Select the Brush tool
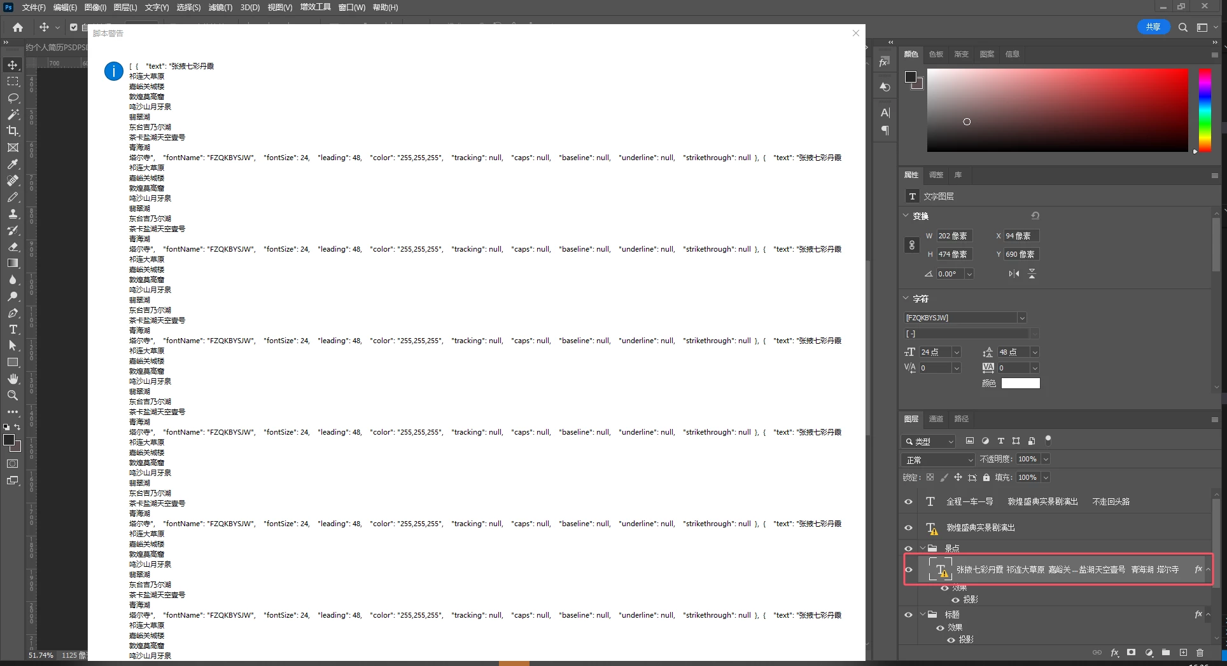The height and width of the screenshot is (666, 1227). [13, 197]
